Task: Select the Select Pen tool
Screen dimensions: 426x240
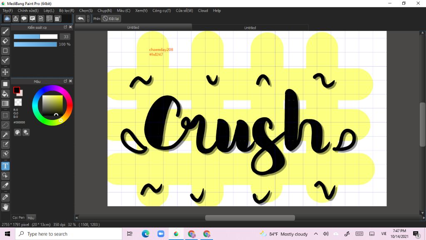Action: [x=5, y=144]
